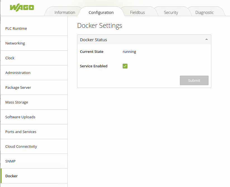Image resolution: width=230 pixels, height=187 pixels.
Task: Click the Docker Status panel header
Action: click(140, 40)
